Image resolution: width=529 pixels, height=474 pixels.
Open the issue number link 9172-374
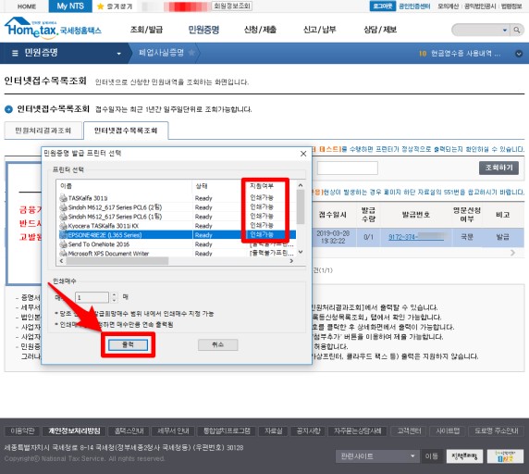[x=416, y=237]
